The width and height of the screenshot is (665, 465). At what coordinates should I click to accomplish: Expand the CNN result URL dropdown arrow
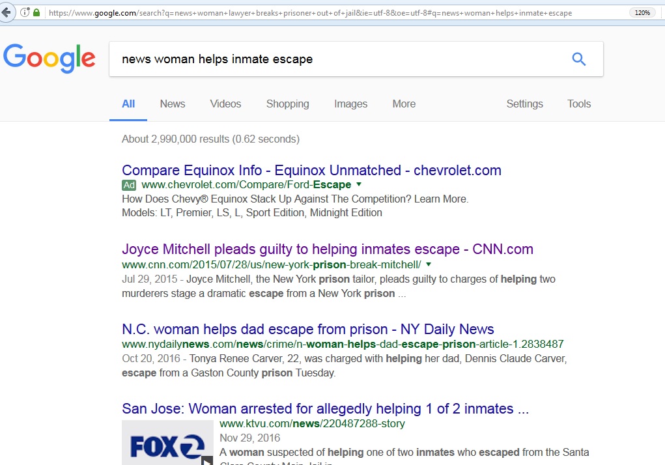point(429,264)
